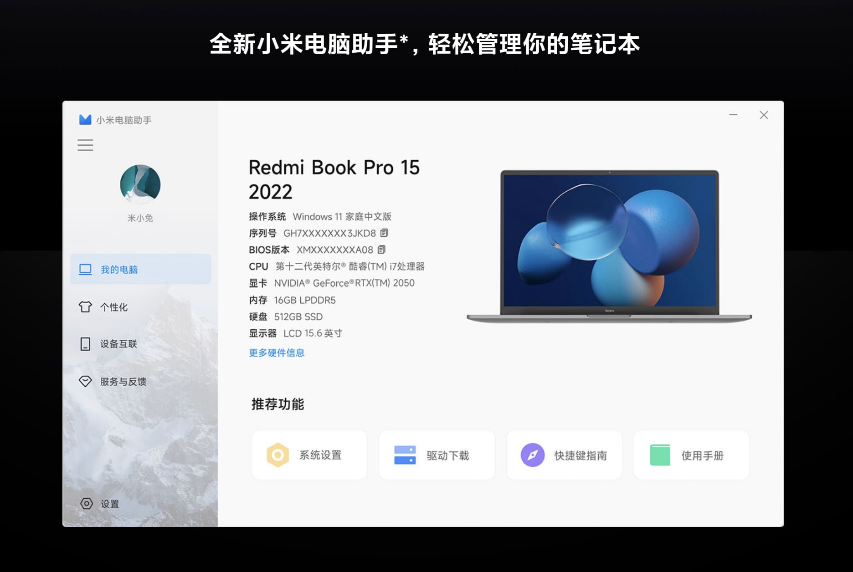Minimize the PC Assistant window
The image size is (853, 572).
coord(733,115)
